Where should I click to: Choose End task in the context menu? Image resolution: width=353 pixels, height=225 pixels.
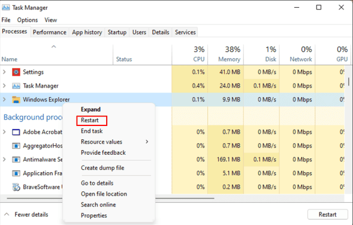point(92,131)
